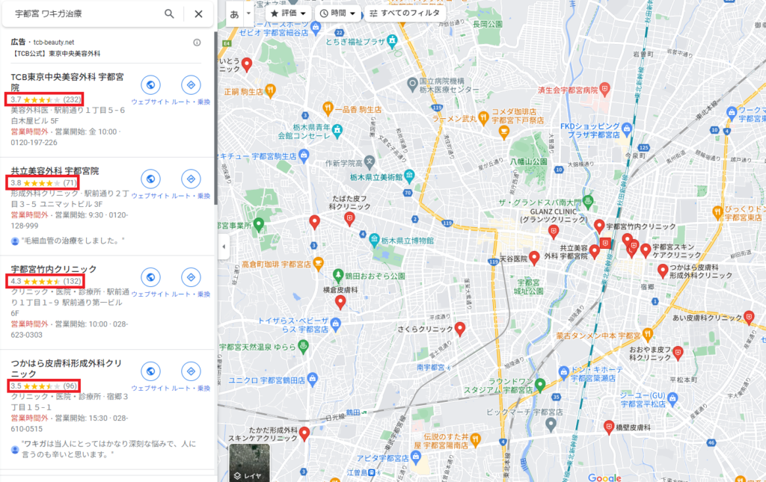Image resolution: width=766 pixels, height=482 pixels.
Task: Select the GLANZ CLINIC map pin
Action: (x=554, y=232)
